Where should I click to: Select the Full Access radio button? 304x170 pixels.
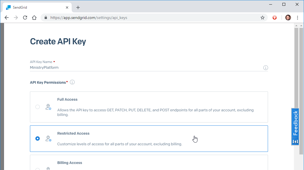[x=37, y=106]
